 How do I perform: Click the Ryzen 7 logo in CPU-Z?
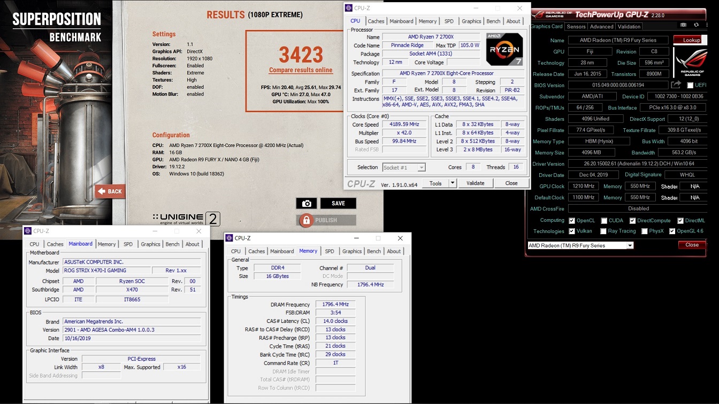tap(504, 49)
